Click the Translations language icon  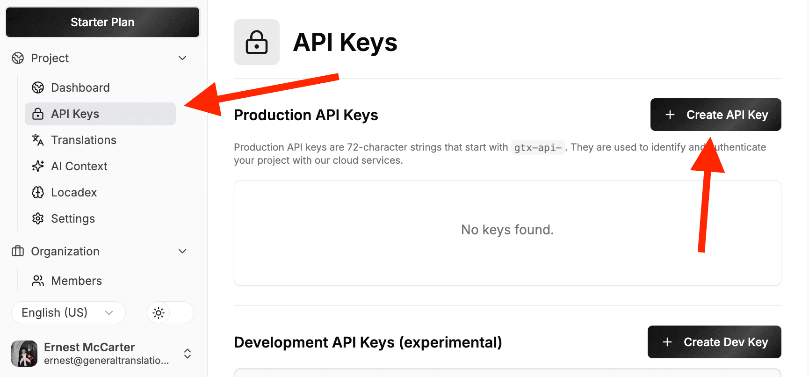pyautogui.click(x=37, y=140)
